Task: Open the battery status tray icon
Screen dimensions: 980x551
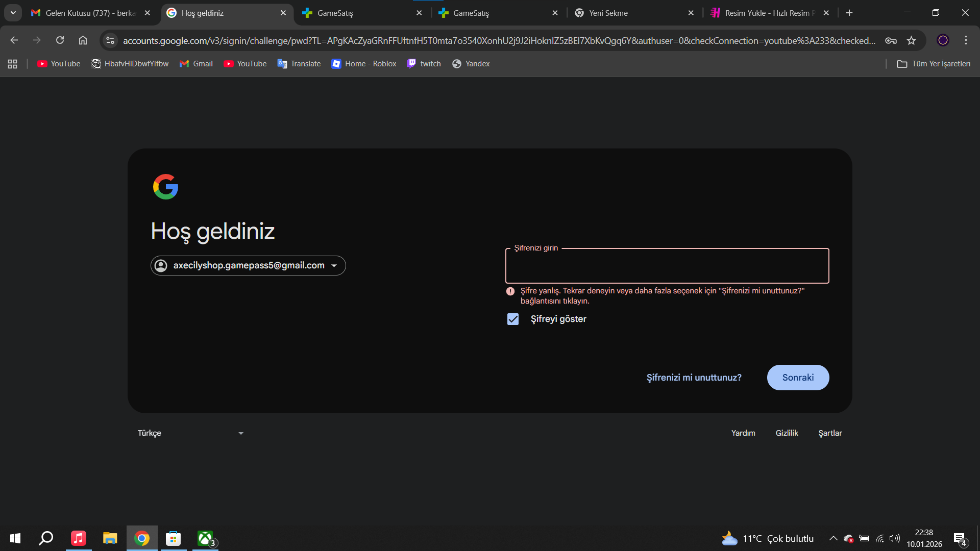Action: (864, 538)
